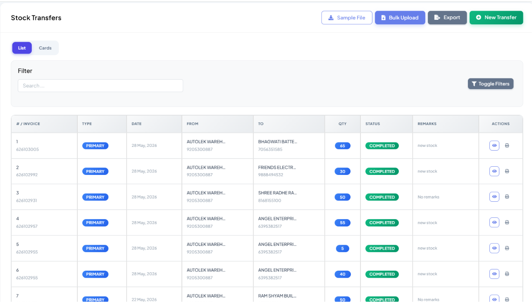Screen dimensions: 532x302
Task: Click date 22 May, 2026
Action: click(x=144, y=300)
